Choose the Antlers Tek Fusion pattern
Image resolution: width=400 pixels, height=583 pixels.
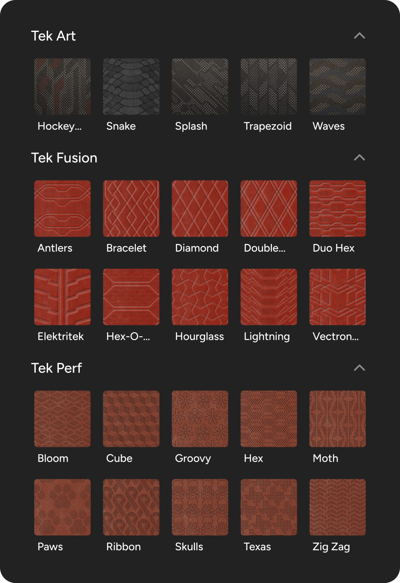coord(62,208)
